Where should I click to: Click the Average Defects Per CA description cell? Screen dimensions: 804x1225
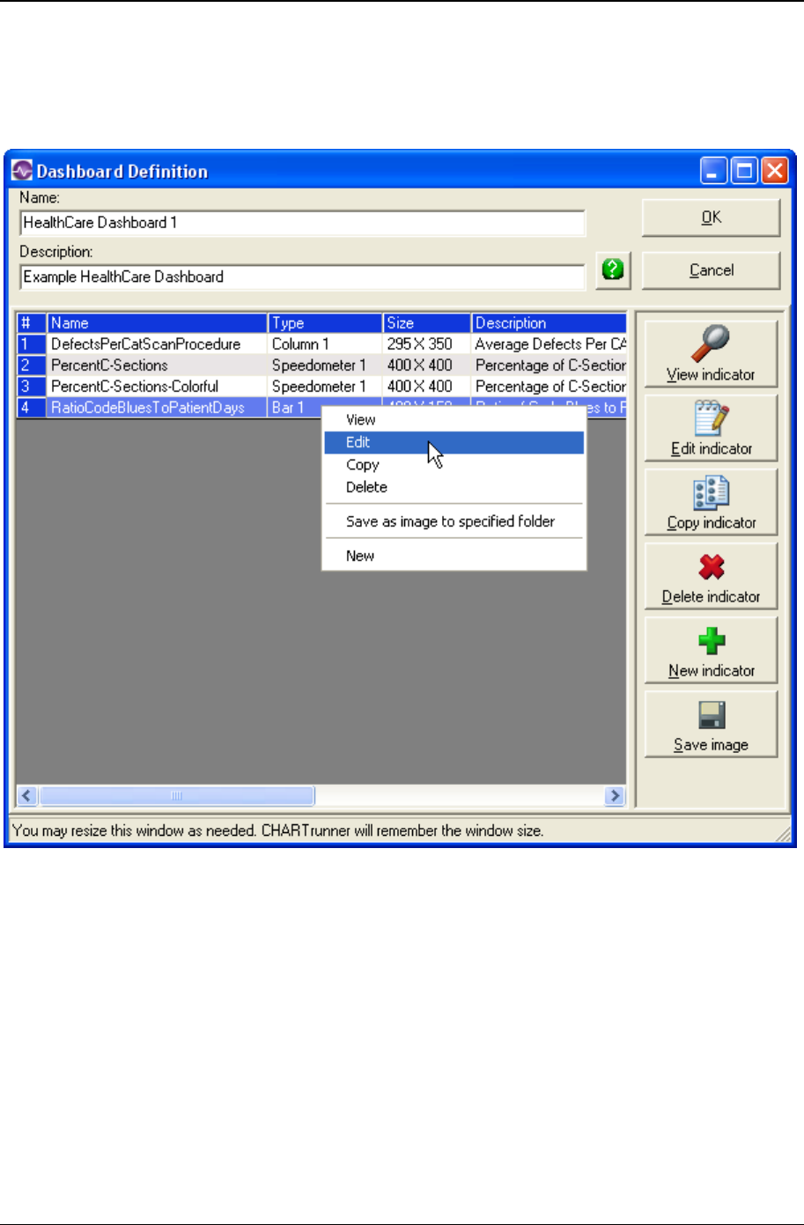tap(550, 344)
